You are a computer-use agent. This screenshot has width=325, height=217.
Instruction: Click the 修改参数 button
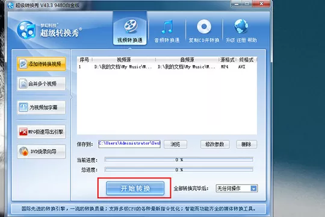click(215, 144)
